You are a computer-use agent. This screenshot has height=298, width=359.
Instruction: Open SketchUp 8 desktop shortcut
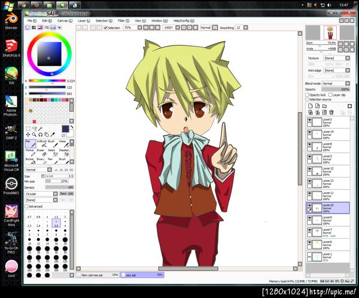click(11, 48)
